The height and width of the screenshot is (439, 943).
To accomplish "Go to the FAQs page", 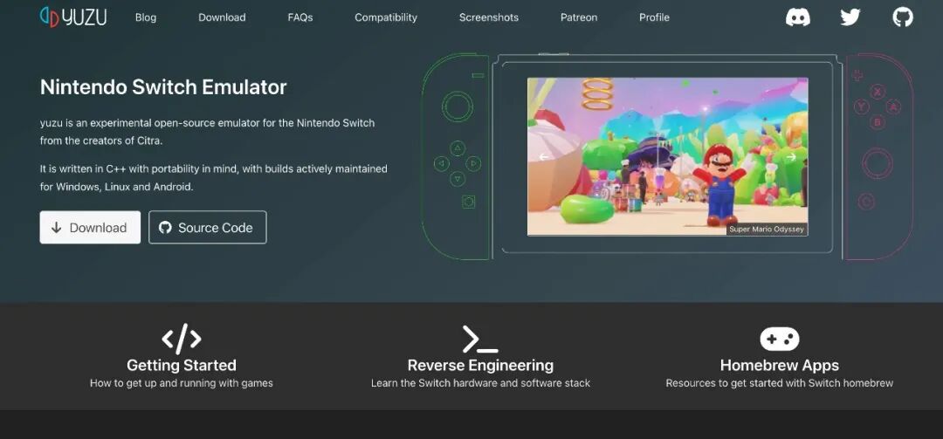I will (x=300, y=17).
